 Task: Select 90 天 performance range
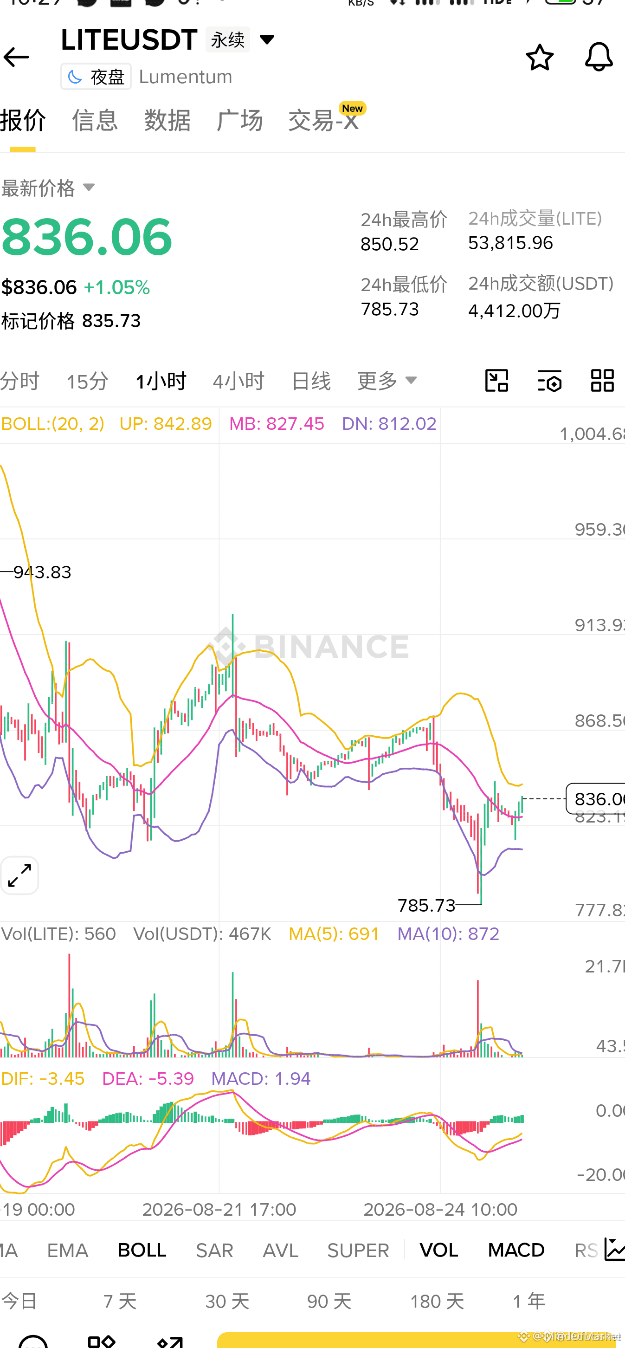pyautogui.click(x=329, y=1301)
